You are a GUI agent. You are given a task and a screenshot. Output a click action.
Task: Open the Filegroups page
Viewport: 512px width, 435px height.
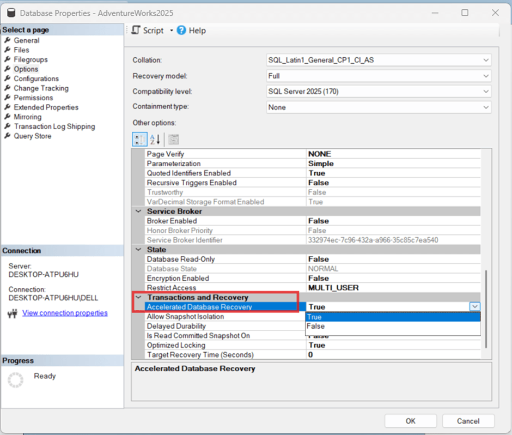click(31, 59)
